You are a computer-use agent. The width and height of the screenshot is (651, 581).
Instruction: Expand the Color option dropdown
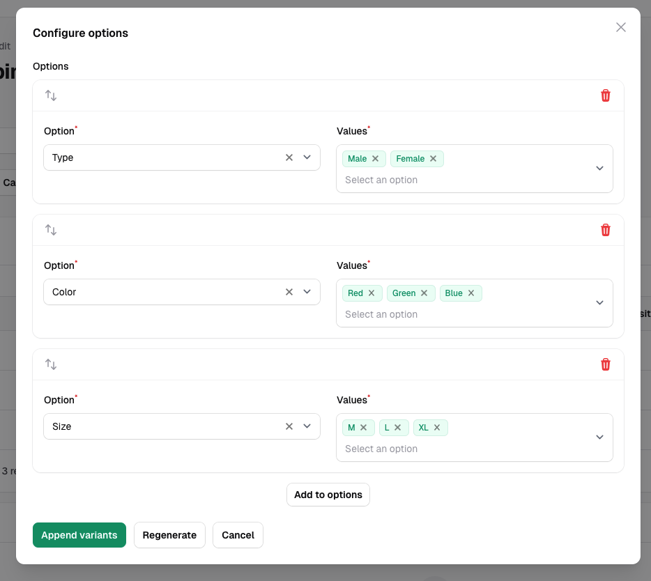[307, 292]
